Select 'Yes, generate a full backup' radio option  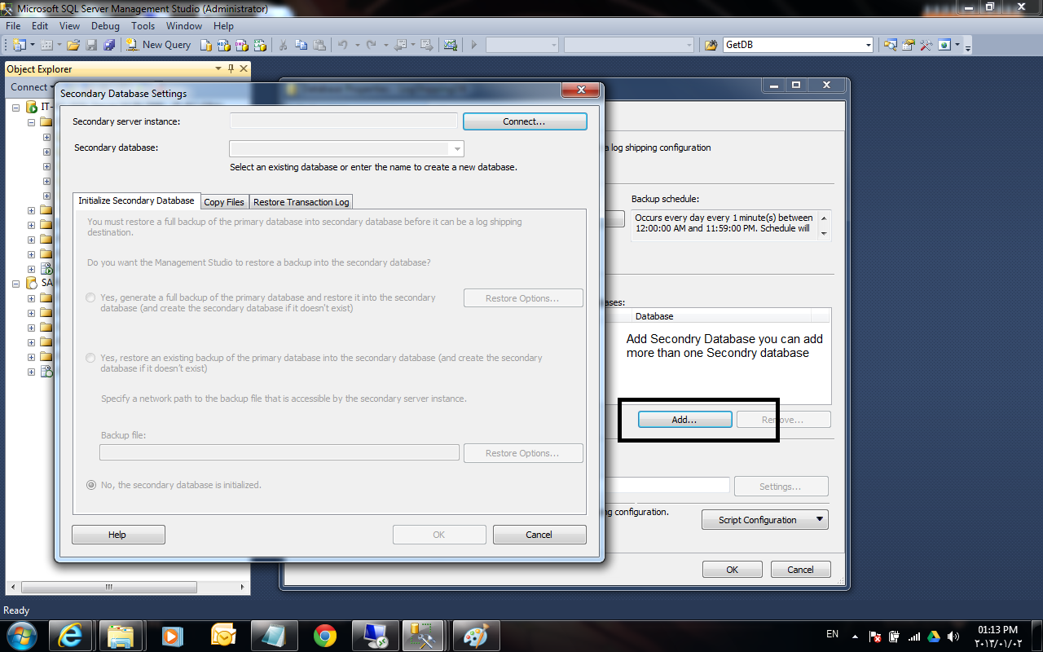pos(90,297)
